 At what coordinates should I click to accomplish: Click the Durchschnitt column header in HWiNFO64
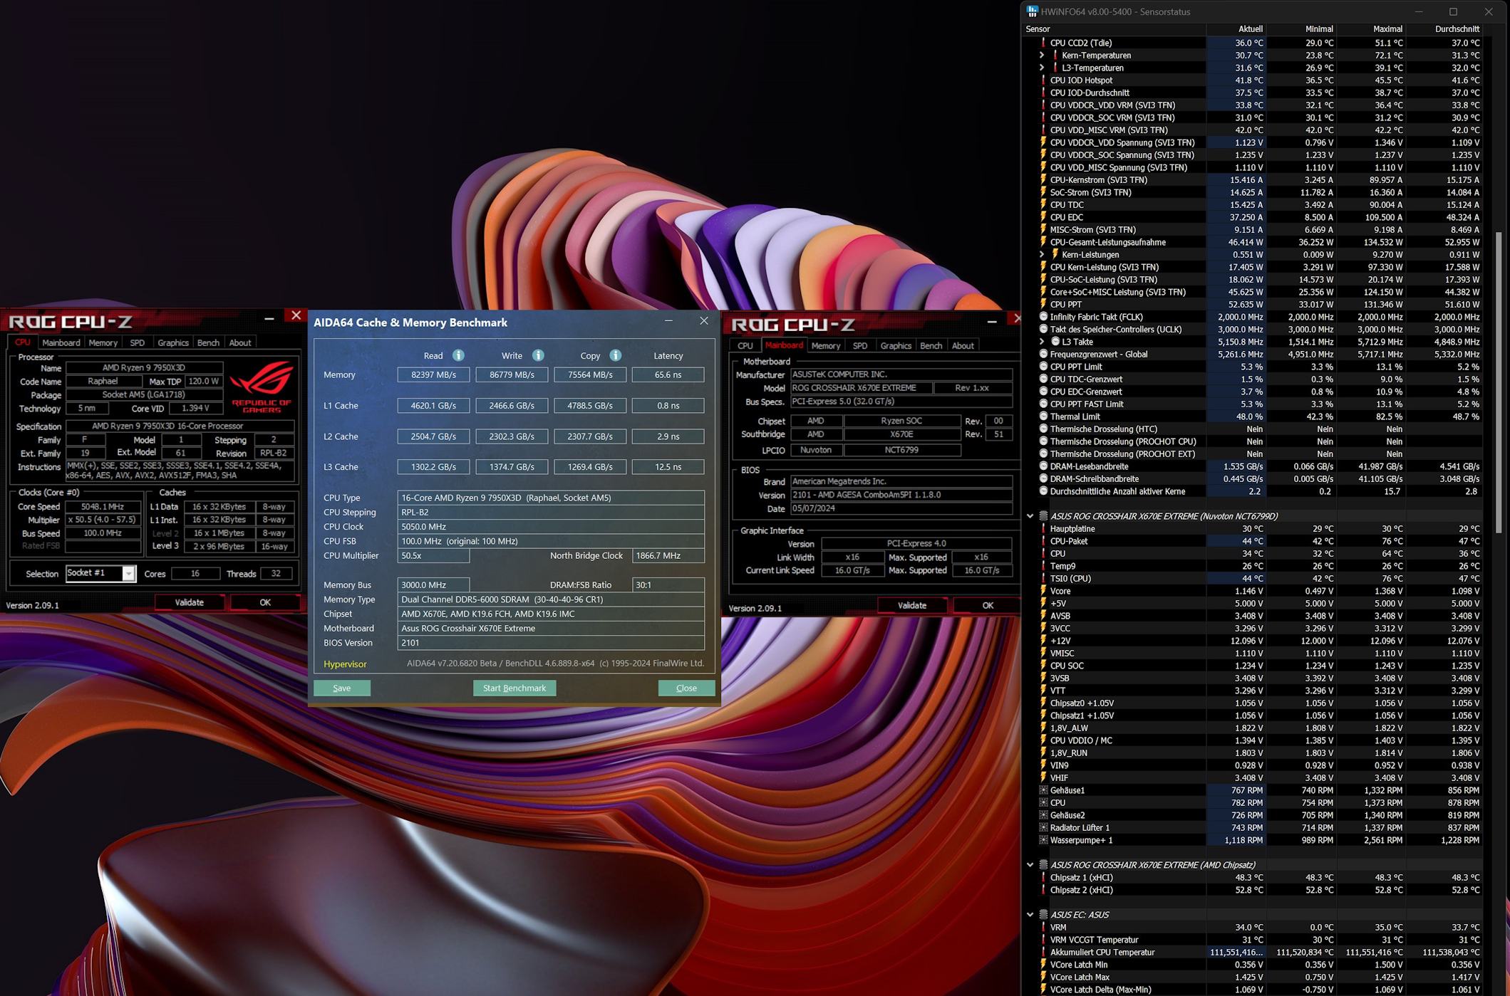tap(1444, 29)
